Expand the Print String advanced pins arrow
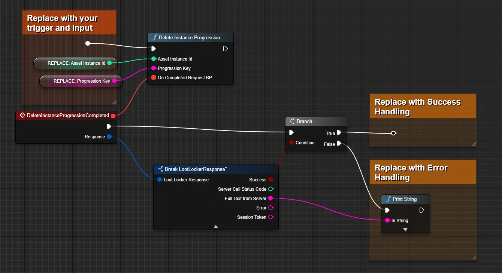The height and width of the screenshot is (273, 502). pos(405,230)
